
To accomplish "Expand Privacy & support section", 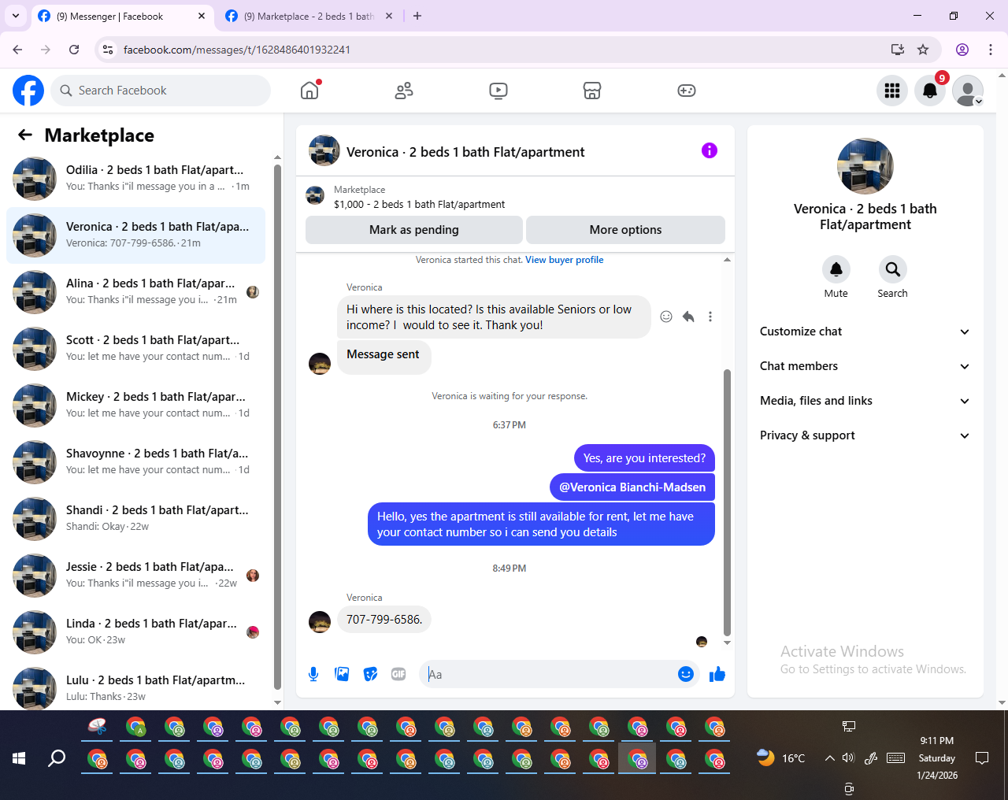I will coord(865,435).
